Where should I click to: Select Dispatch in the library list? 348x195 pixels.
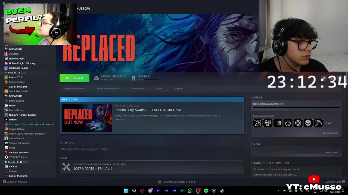click(x=14, y=54)
